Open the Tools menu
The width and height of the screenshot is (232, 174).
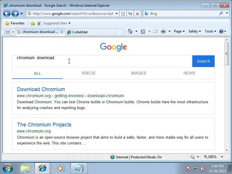[211, 31]
